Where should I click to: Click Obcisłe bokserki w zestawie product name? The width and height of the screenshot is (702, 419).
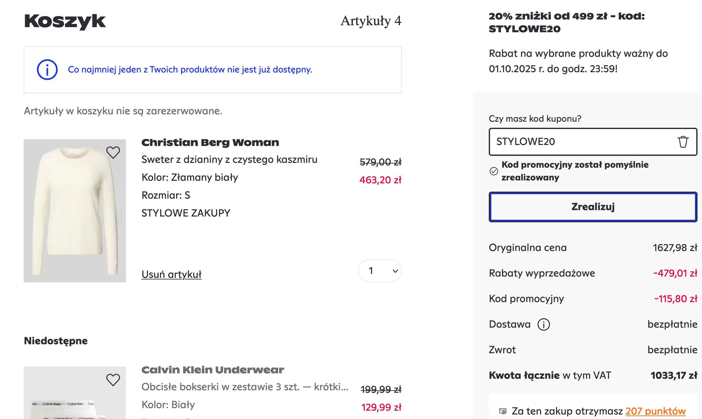click(x=245, y=387)
